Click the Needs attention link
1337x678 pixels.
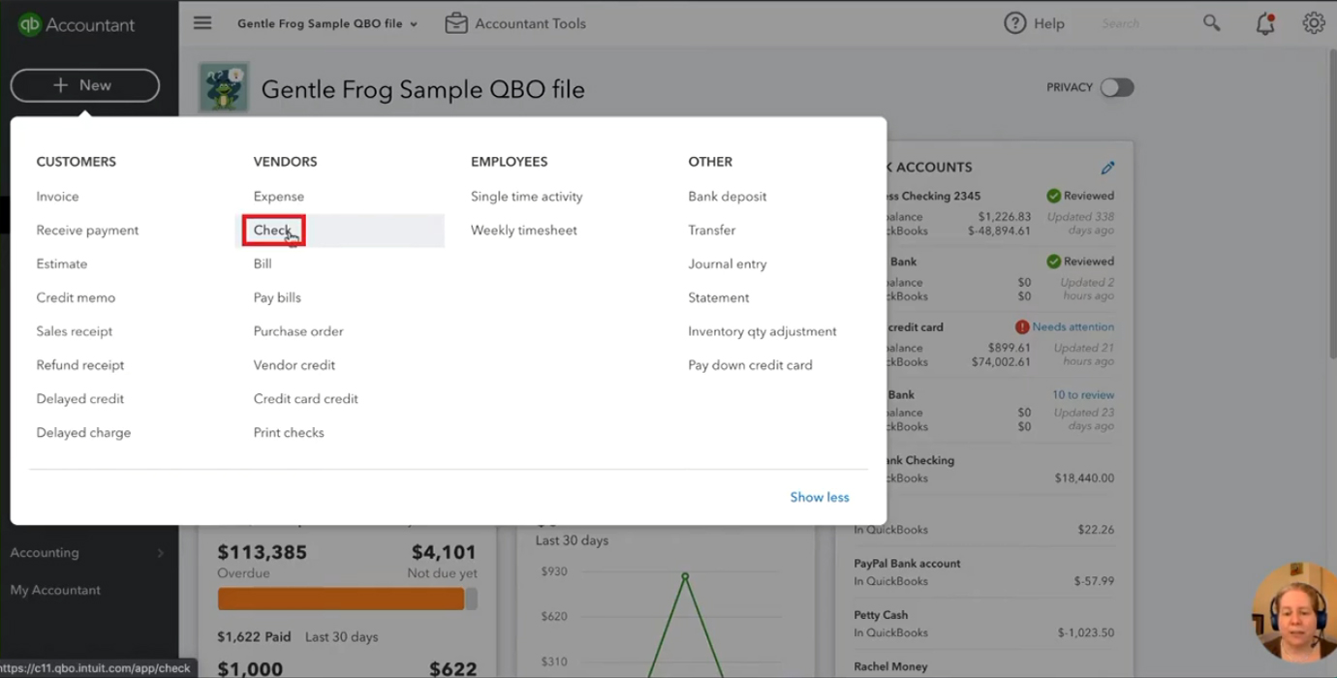pyautogui.click(x=1073, y=327)
